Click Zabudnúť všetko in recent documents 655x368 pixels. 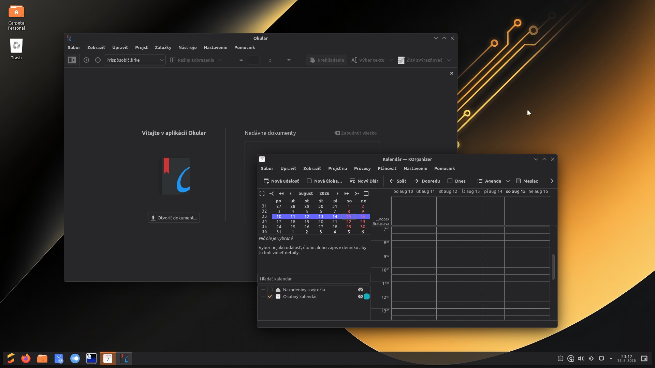click(x=355, y=133)
